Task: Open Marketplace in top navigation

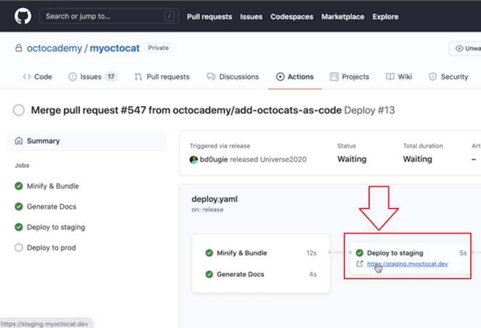Action: [343, 17]
